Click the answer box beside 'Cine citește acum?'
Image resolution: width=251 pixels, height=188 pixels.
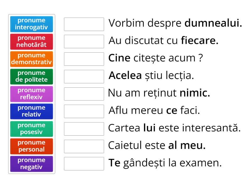[x=83, y=58]
